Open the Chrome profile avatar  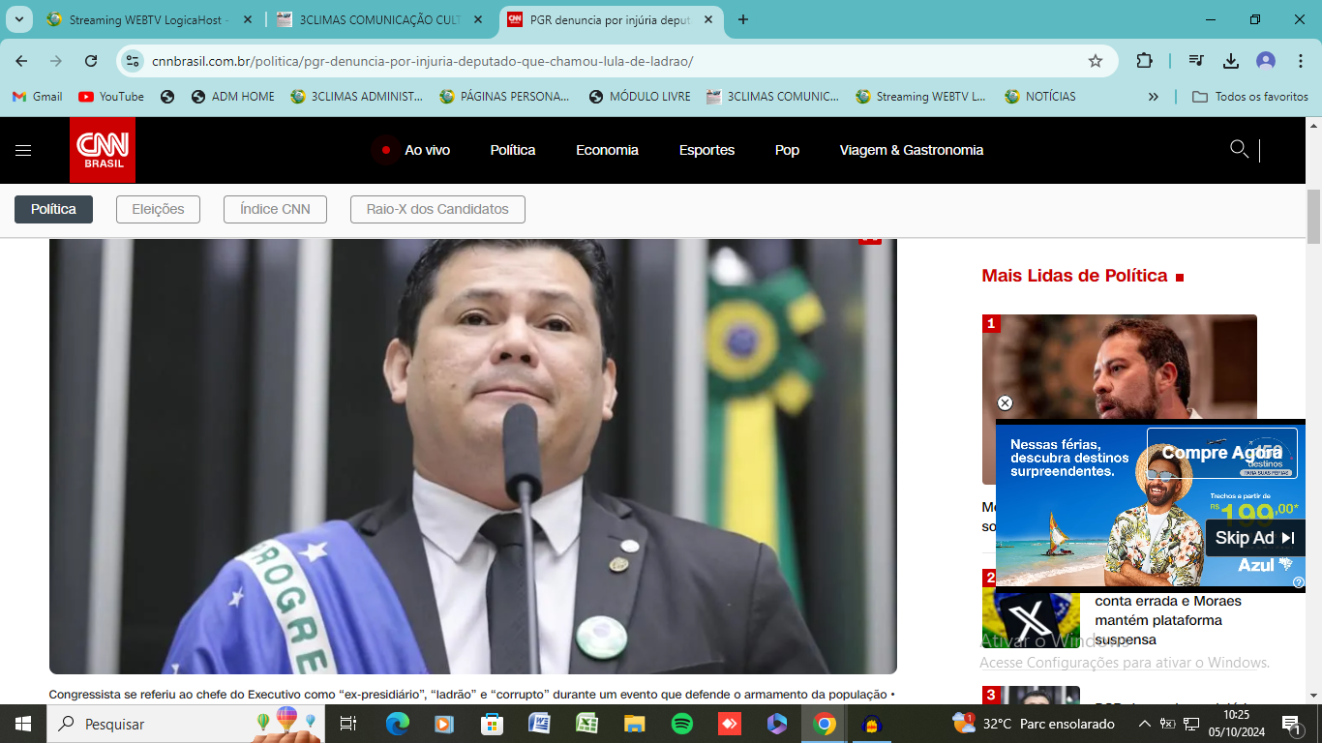(1266, 61)
